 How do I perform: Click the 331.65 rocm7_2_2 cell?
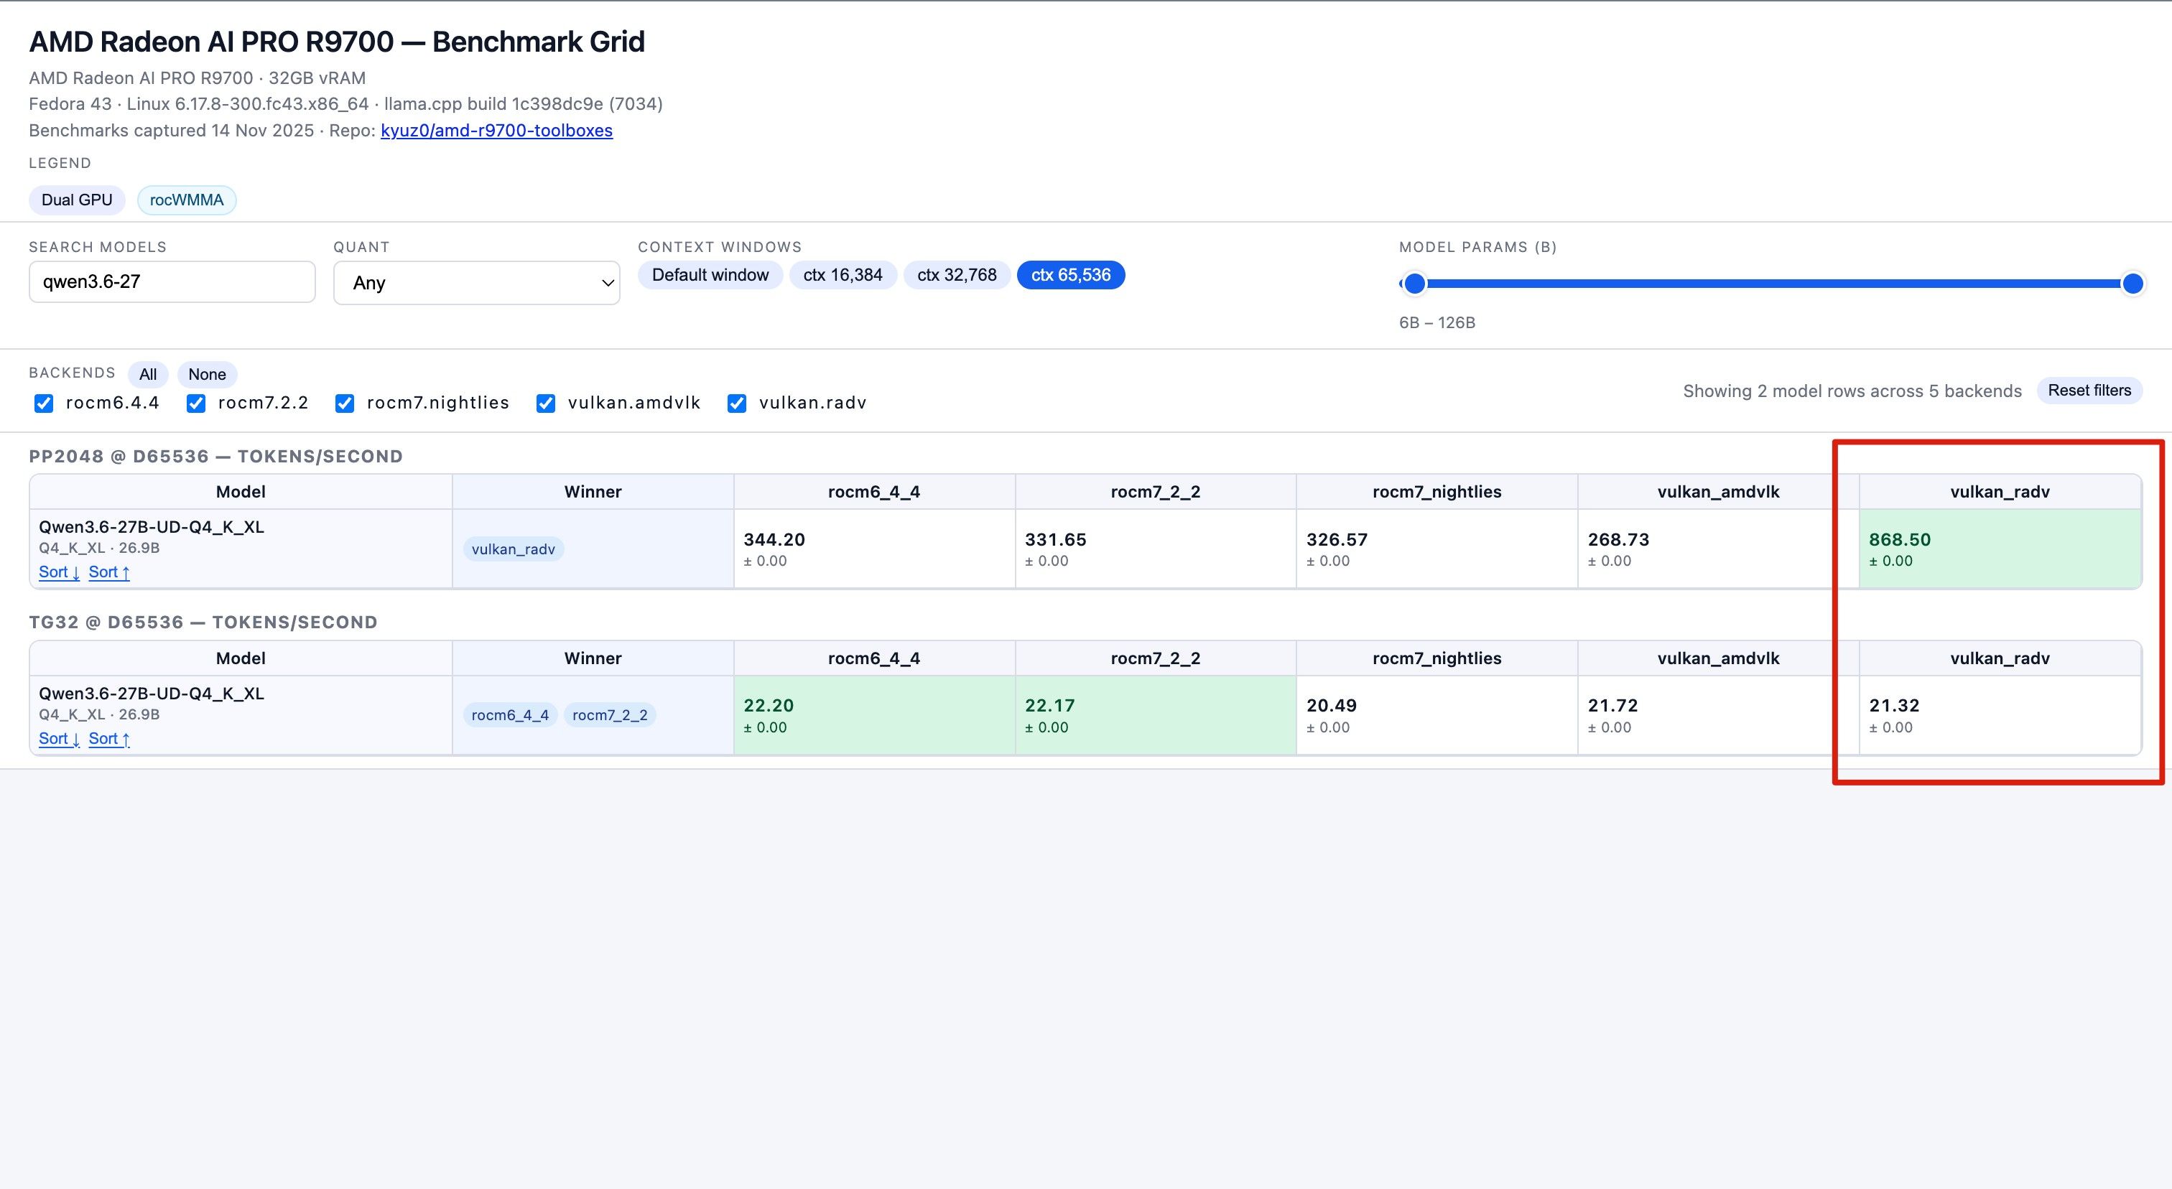pyautogui.click(x=1156, y=549)
